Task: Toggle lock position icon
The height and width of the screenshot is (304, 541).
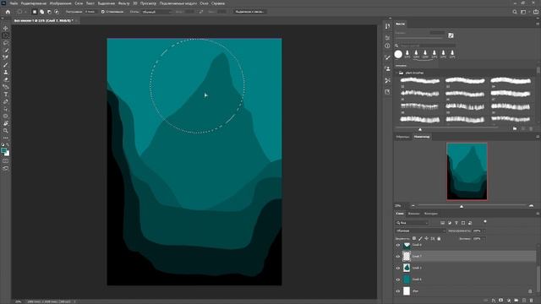Action: pos(426,238)
